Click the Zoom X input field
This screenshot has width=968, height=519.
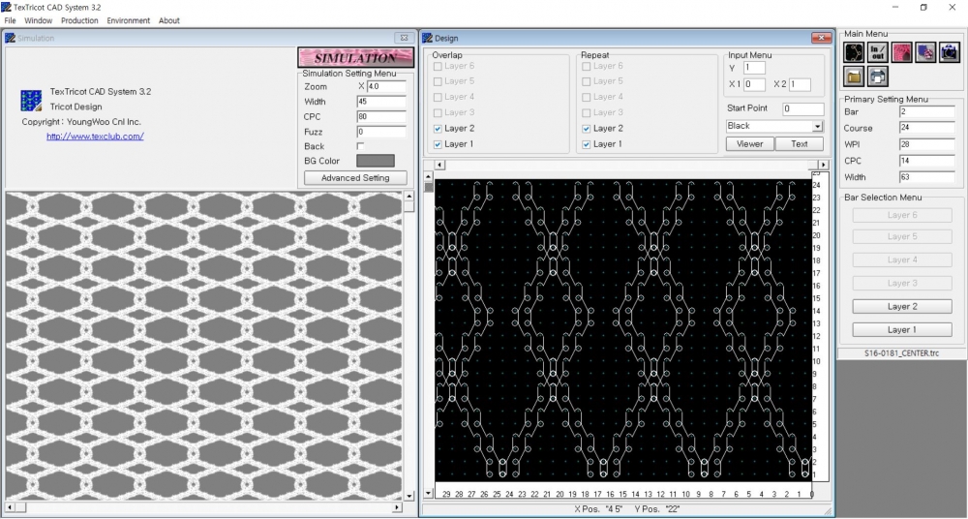[x=386, y=87]
